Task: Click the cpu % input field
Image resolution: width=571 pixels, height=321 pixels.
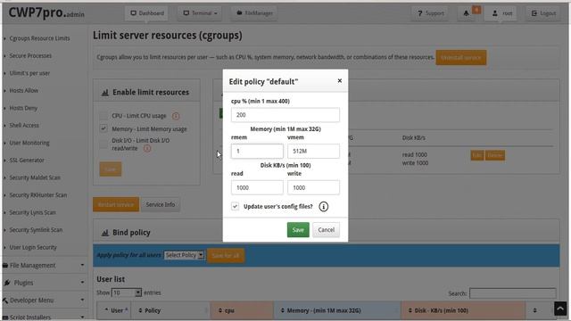Action: pos(285,115)
